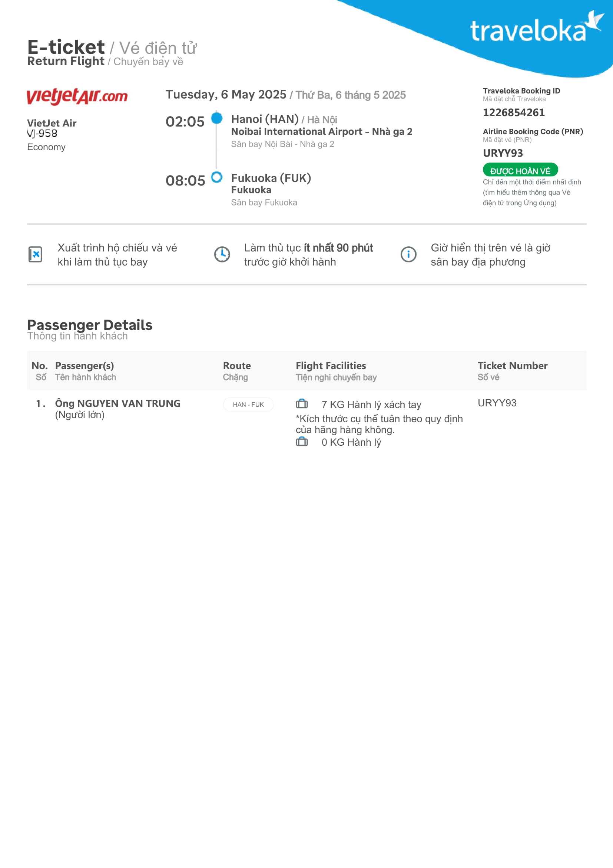Select Traveloka Booking ID number 1226854261
The height and width of the screenshot is (868, 613).
[x=513, y=112]
